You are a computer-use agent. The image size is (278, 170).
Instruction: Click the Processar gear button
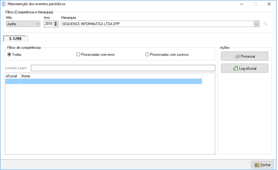click(x=245, y=56)
